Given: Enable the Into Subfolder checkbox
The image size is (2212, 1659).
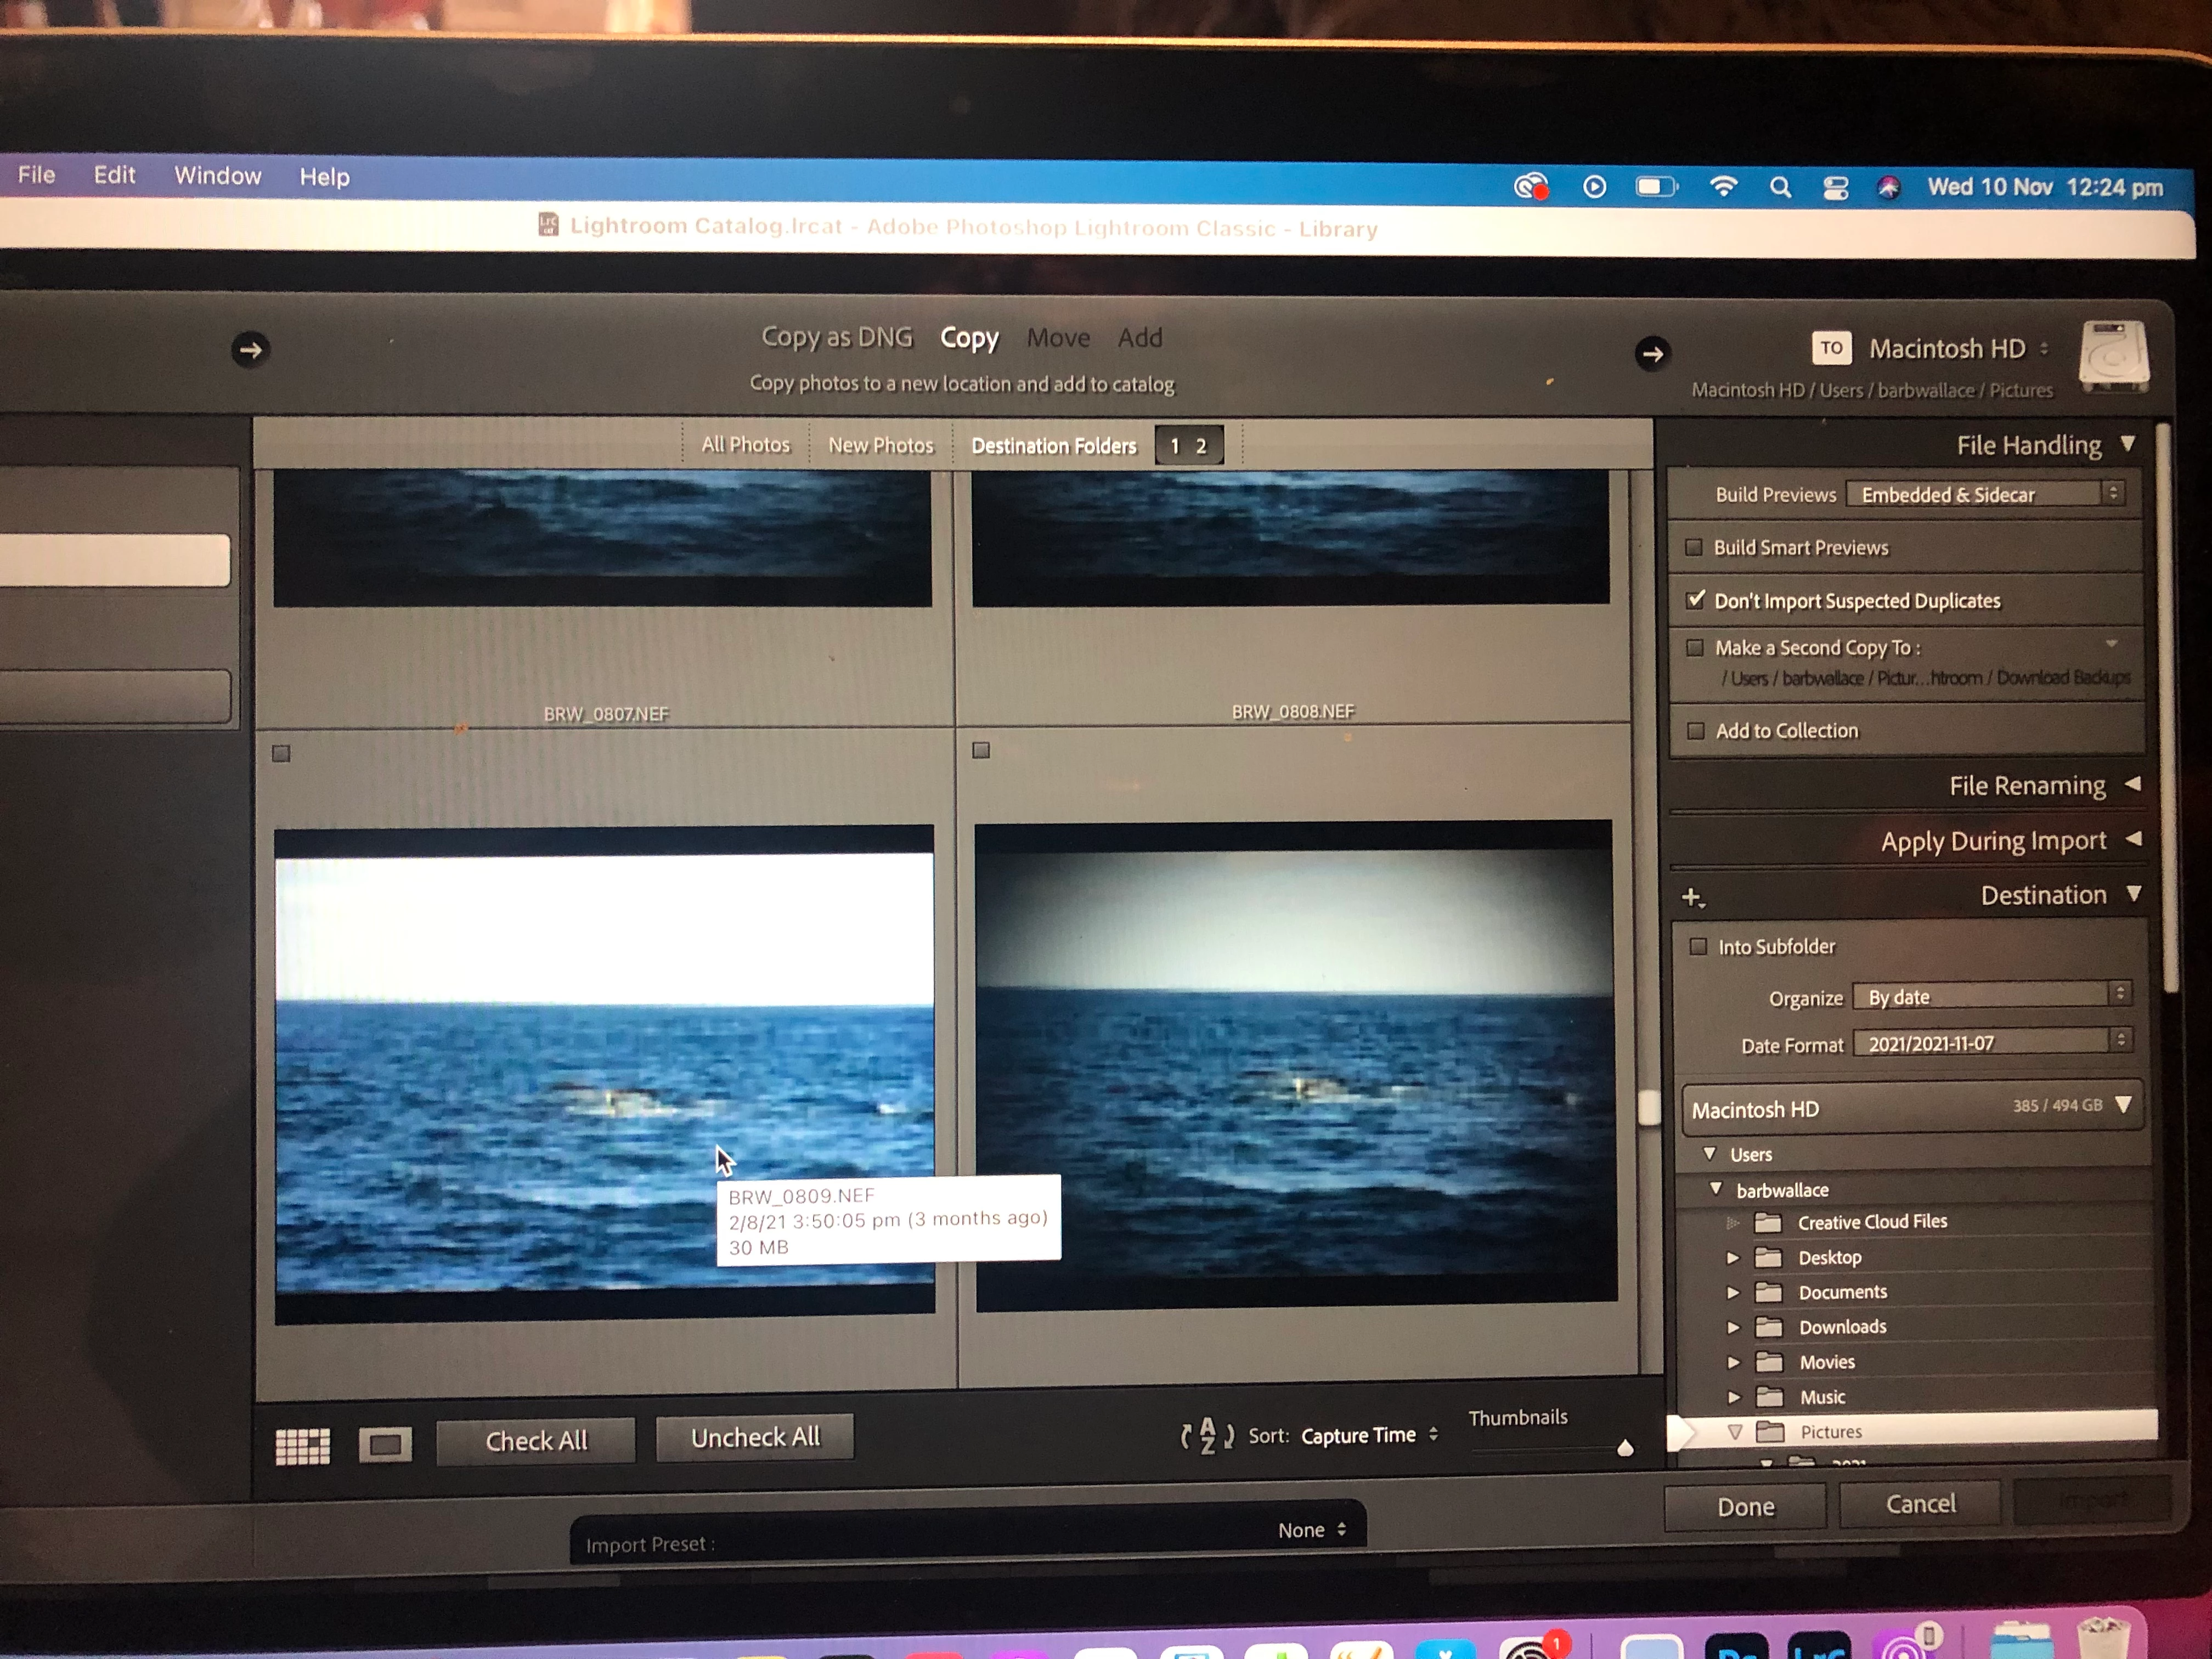Looking at the screenshot, I should click(1698, 946).
